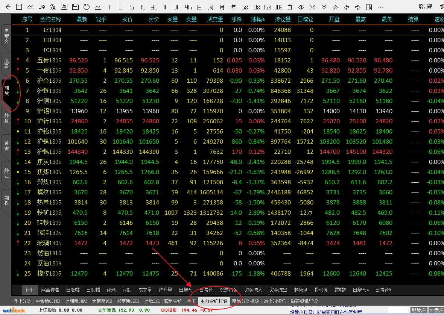Select the 沪金1806 contract row

pos(49,80)
